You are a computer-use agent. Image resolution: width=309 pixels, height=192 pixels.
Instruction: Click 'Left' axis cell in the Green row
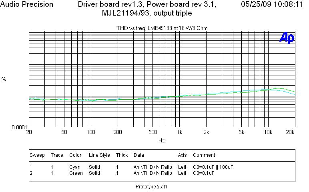pyautogui.click(x=182, y=173)
